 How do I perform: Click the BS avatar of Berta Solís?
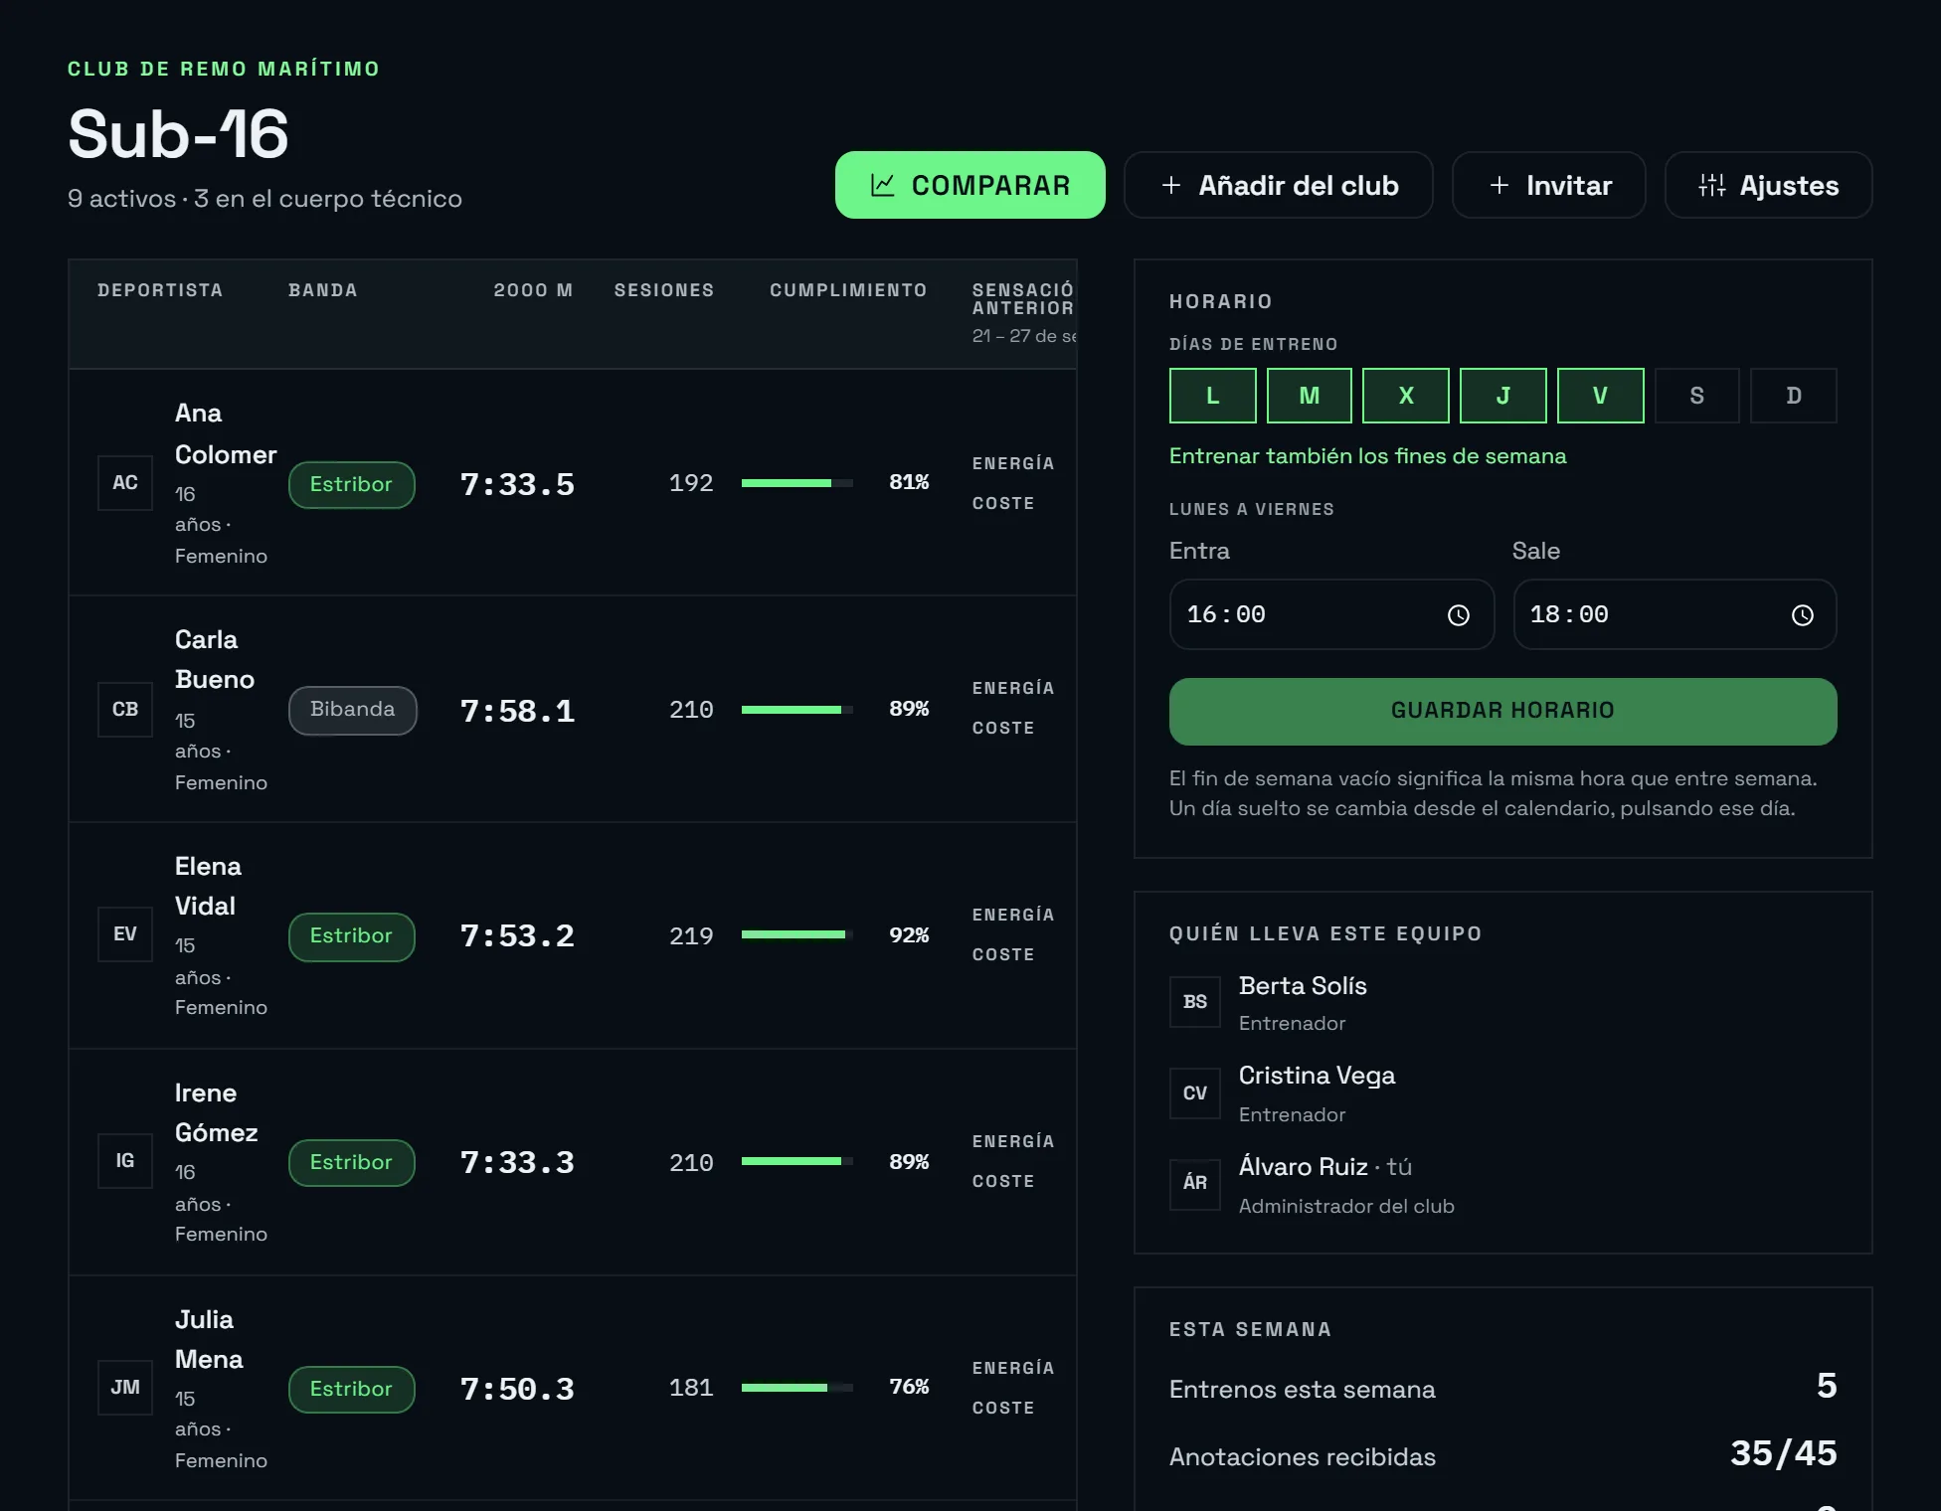point(1195,1002)
